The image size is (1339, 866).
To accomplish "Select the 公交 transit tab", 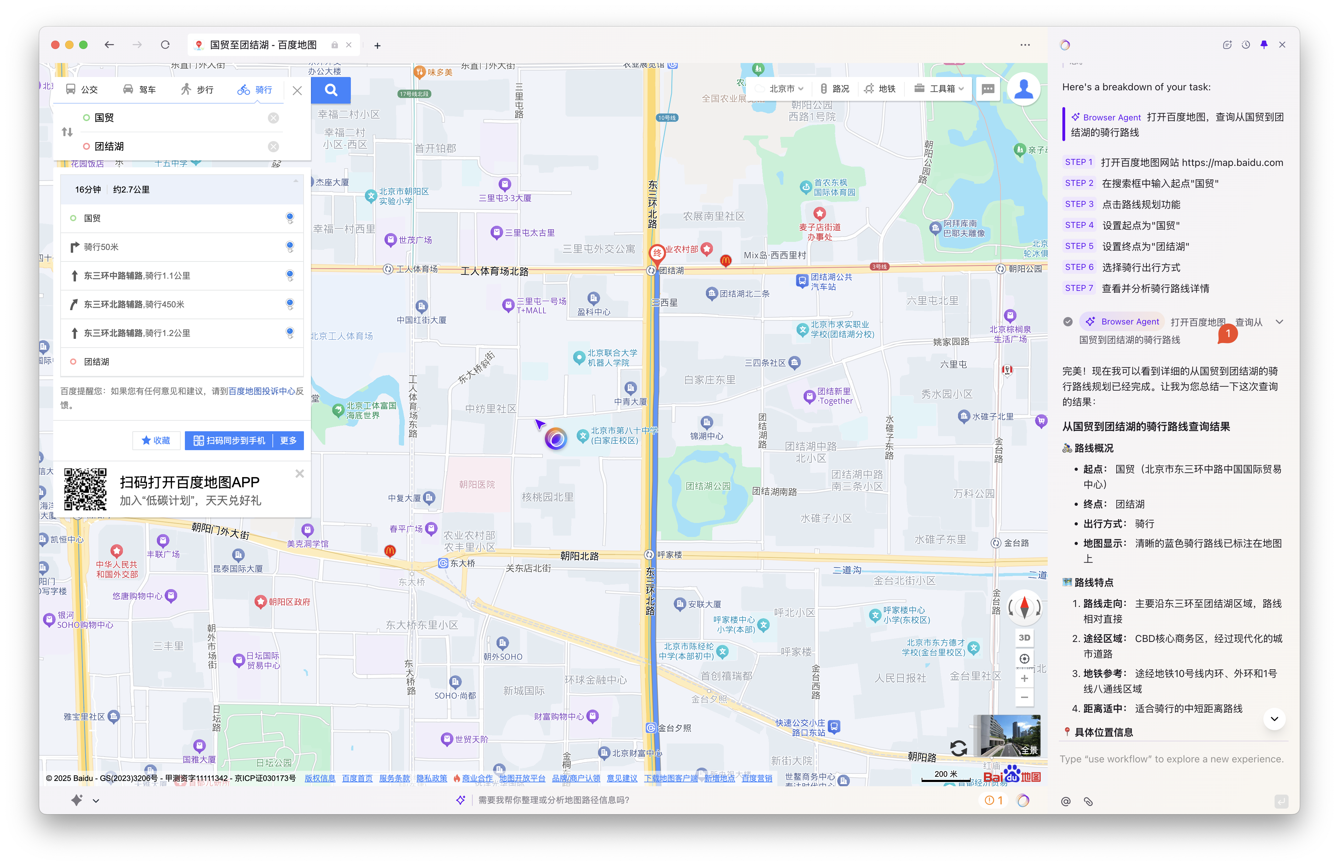I will point(82,90).
